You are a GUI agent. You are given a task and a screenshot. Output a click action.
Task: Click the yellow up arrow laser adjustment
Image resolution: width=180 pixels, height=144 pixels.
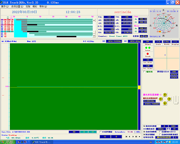165,95
